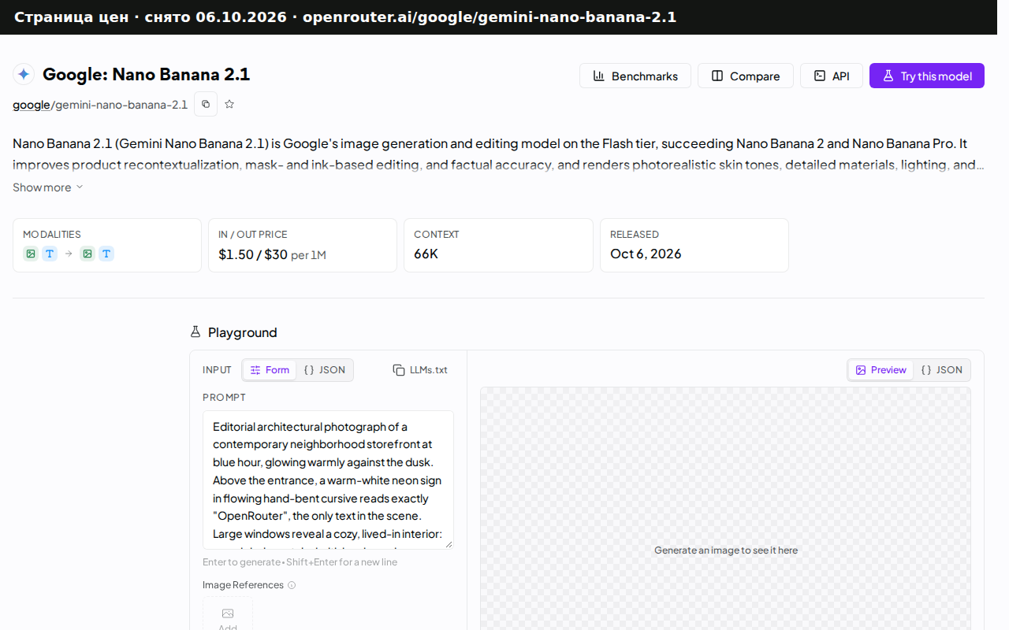Follow the google provider link
This screenshot has width=1009, height=630.
click(x=32, y=105)
